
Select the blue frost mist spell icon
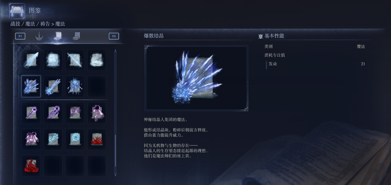[53, 60]
